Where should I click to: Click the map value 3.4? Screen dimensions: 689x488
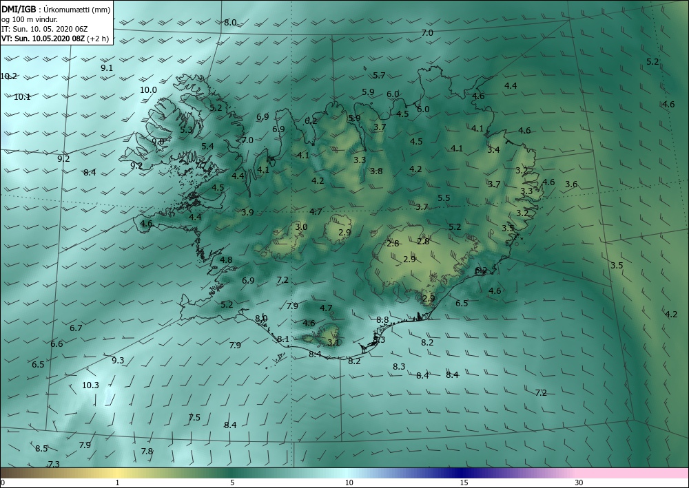coord(493,149)
